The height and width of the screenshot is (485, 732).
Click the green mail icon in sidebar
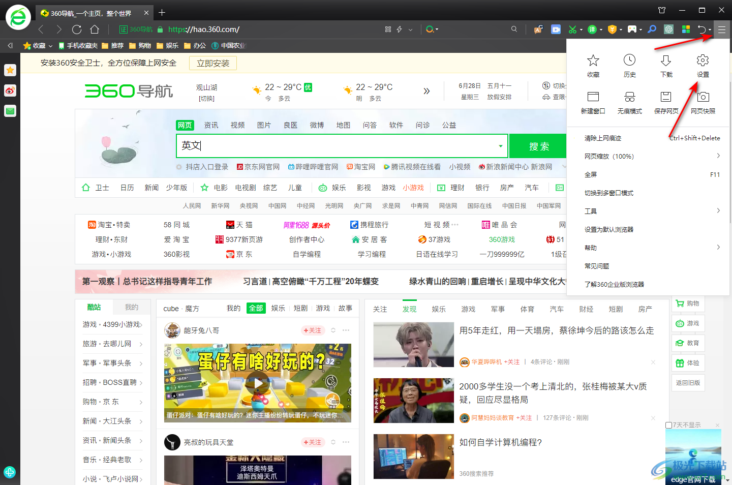click(10, 111)
